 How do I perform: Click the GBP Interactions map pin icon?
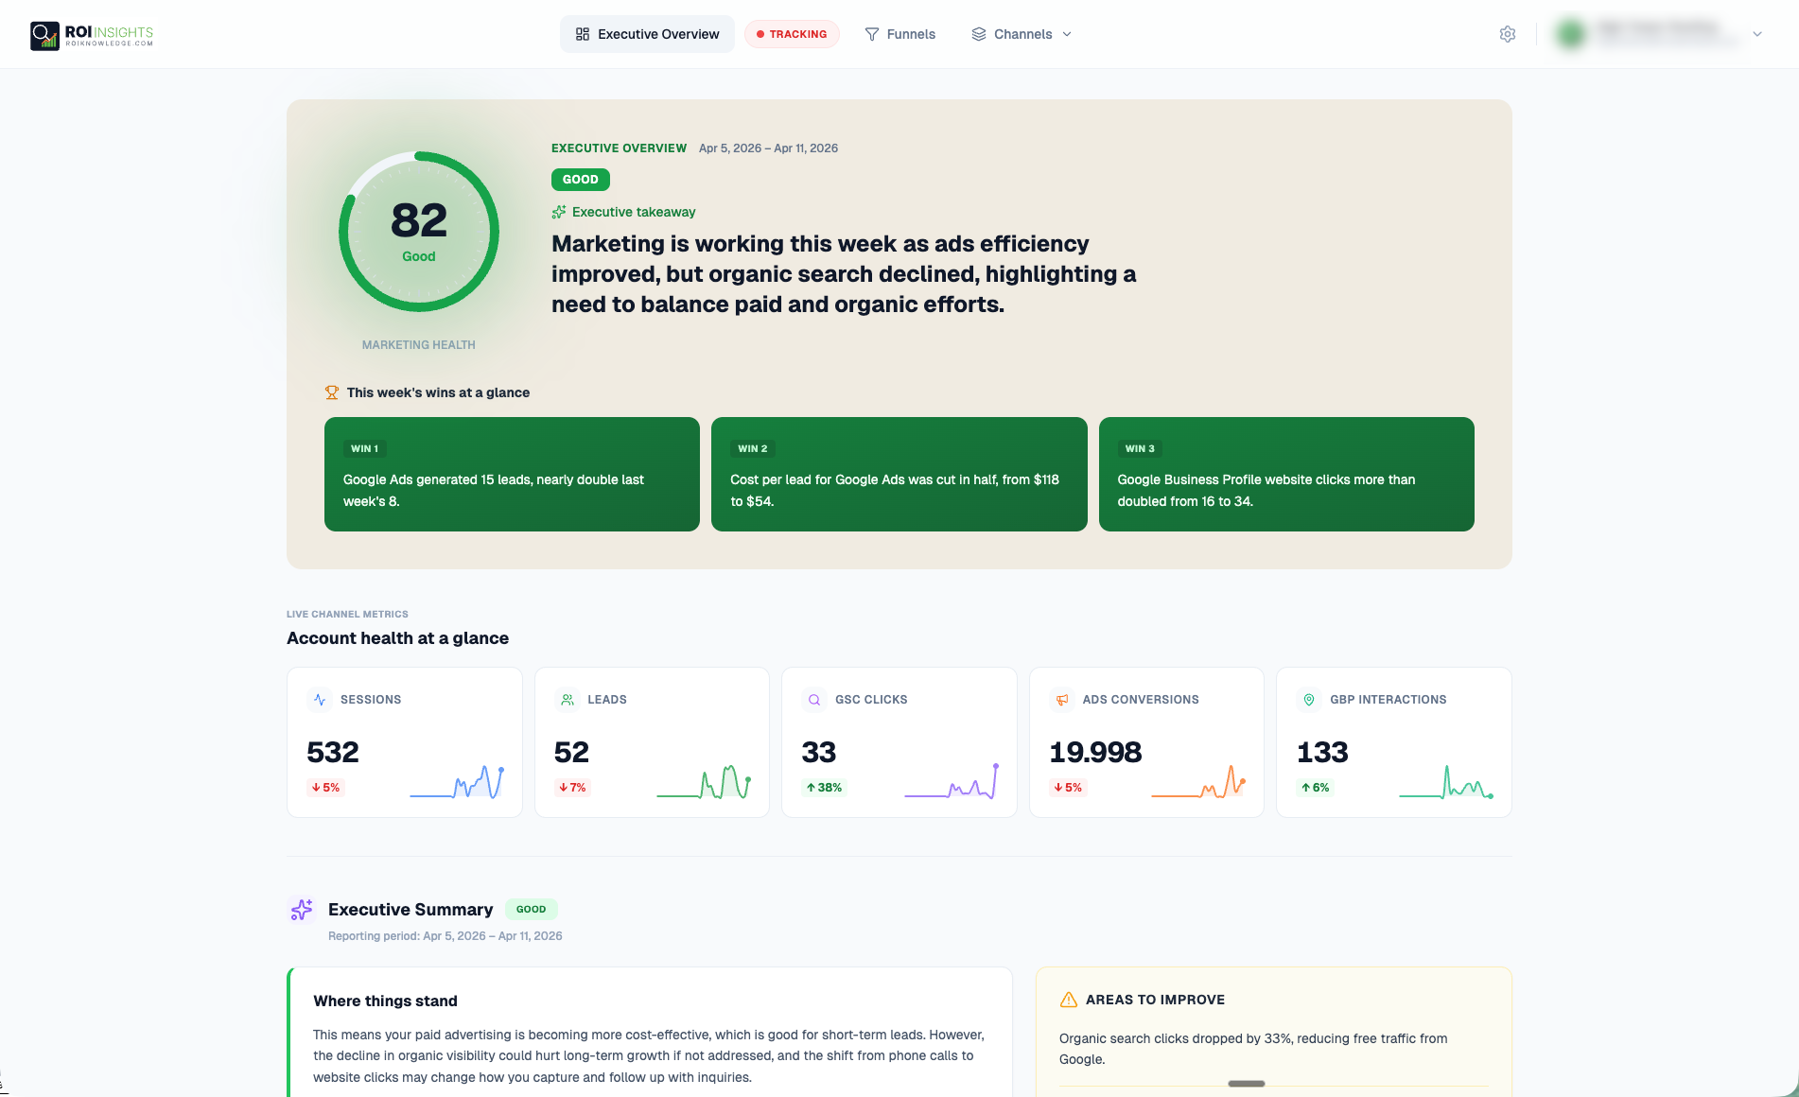(x=1308, y=700)
